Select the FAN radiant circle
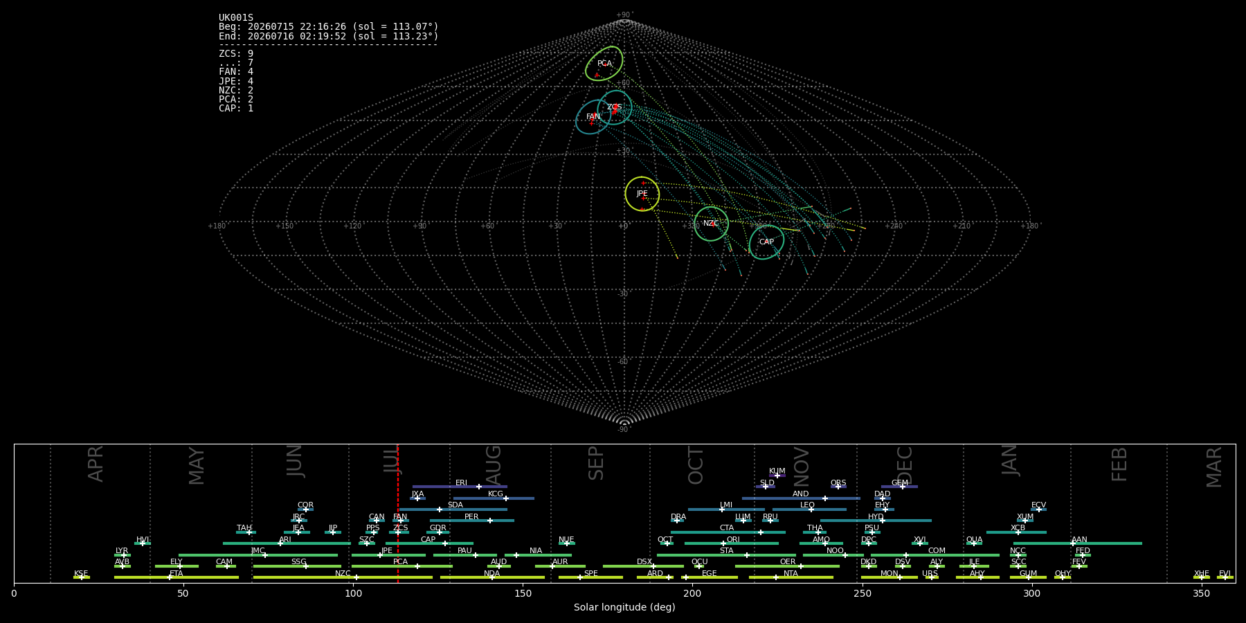1246x623 pixels. point(593,117)
